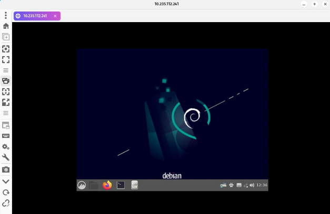
Task: Click the removable drive tray icon
Action: tap(239, 185)
